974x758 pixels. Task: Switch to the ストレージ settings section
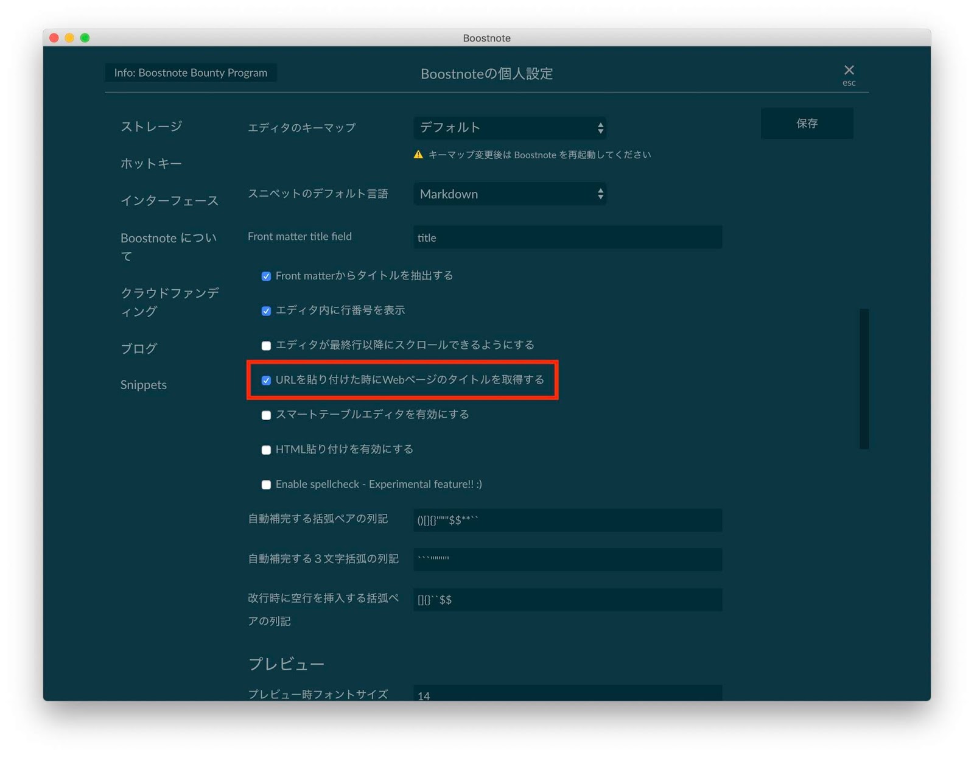click(151, 126)
